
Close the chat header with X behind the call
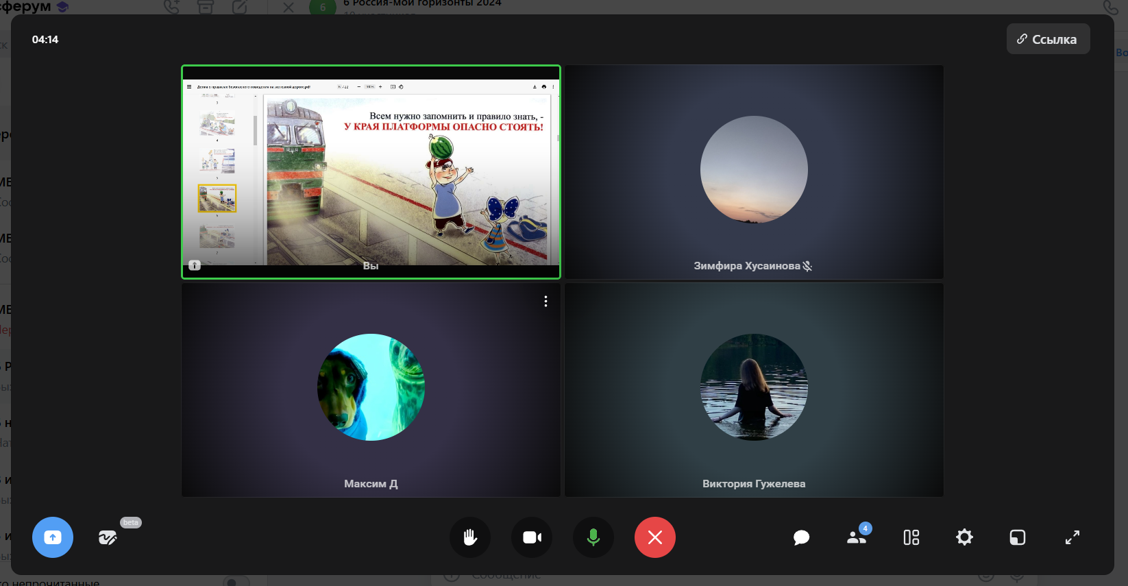(x=289, y=8)
